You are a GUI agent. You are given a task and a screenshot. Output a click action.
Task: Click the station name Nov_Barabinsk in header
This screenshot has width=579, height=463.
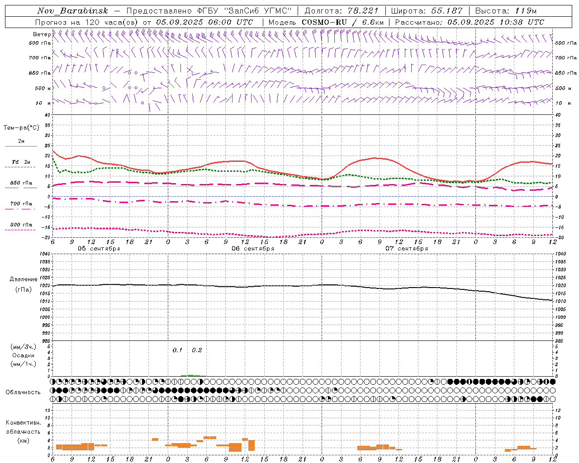(72, 11)
